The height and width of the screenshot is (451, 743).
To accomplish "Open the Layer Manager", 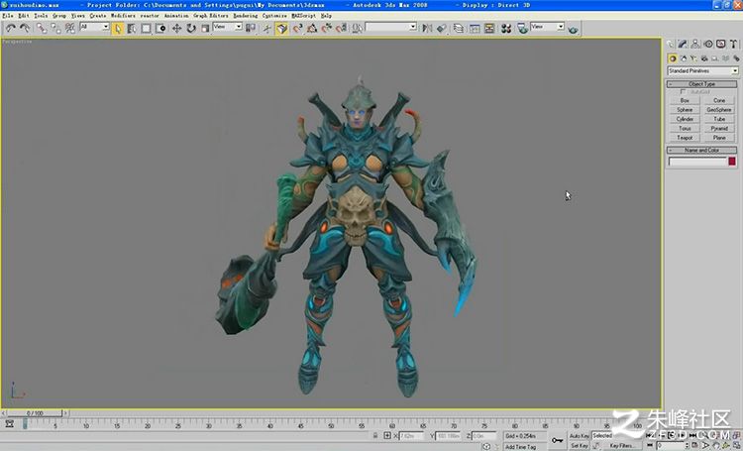I will click(x=459, y=29).
